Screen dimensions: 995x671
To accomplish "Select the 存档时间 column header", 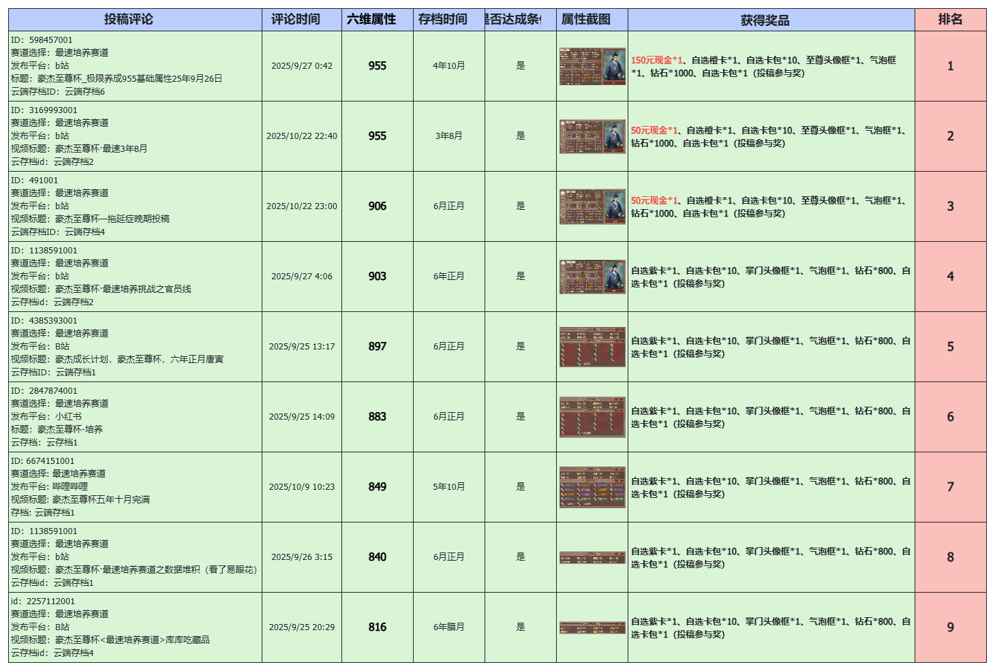I will [449, 20].
